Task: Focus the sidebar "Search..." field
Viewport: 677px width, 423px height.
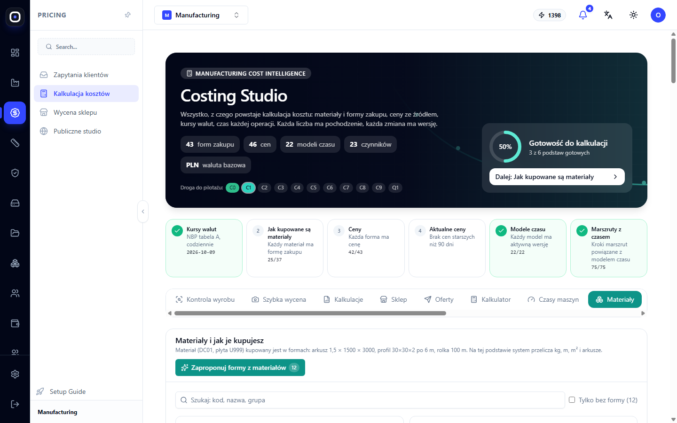Action: 86,47
